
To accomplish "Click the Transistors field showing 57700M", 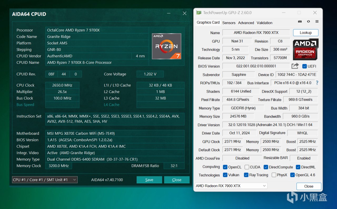I will pos(280,58).
